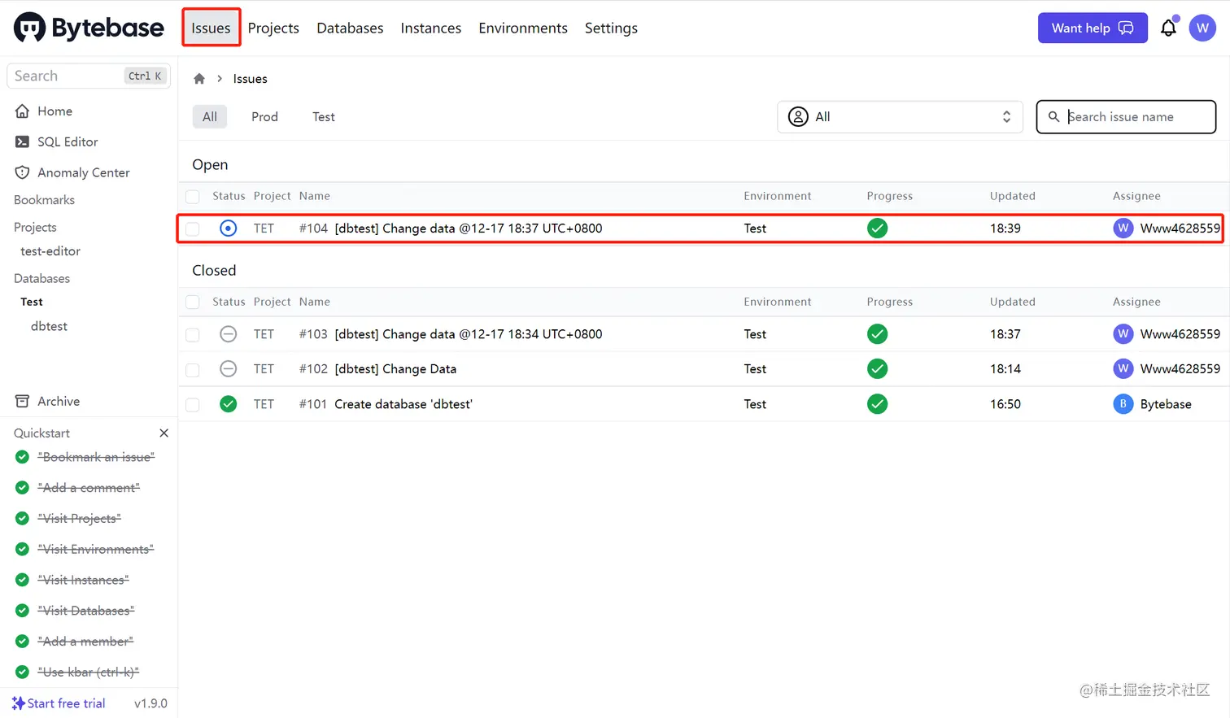Open the Visit Environments quickstart item
This screenshot has width=1230, height=718.
[x=96, y=550]
